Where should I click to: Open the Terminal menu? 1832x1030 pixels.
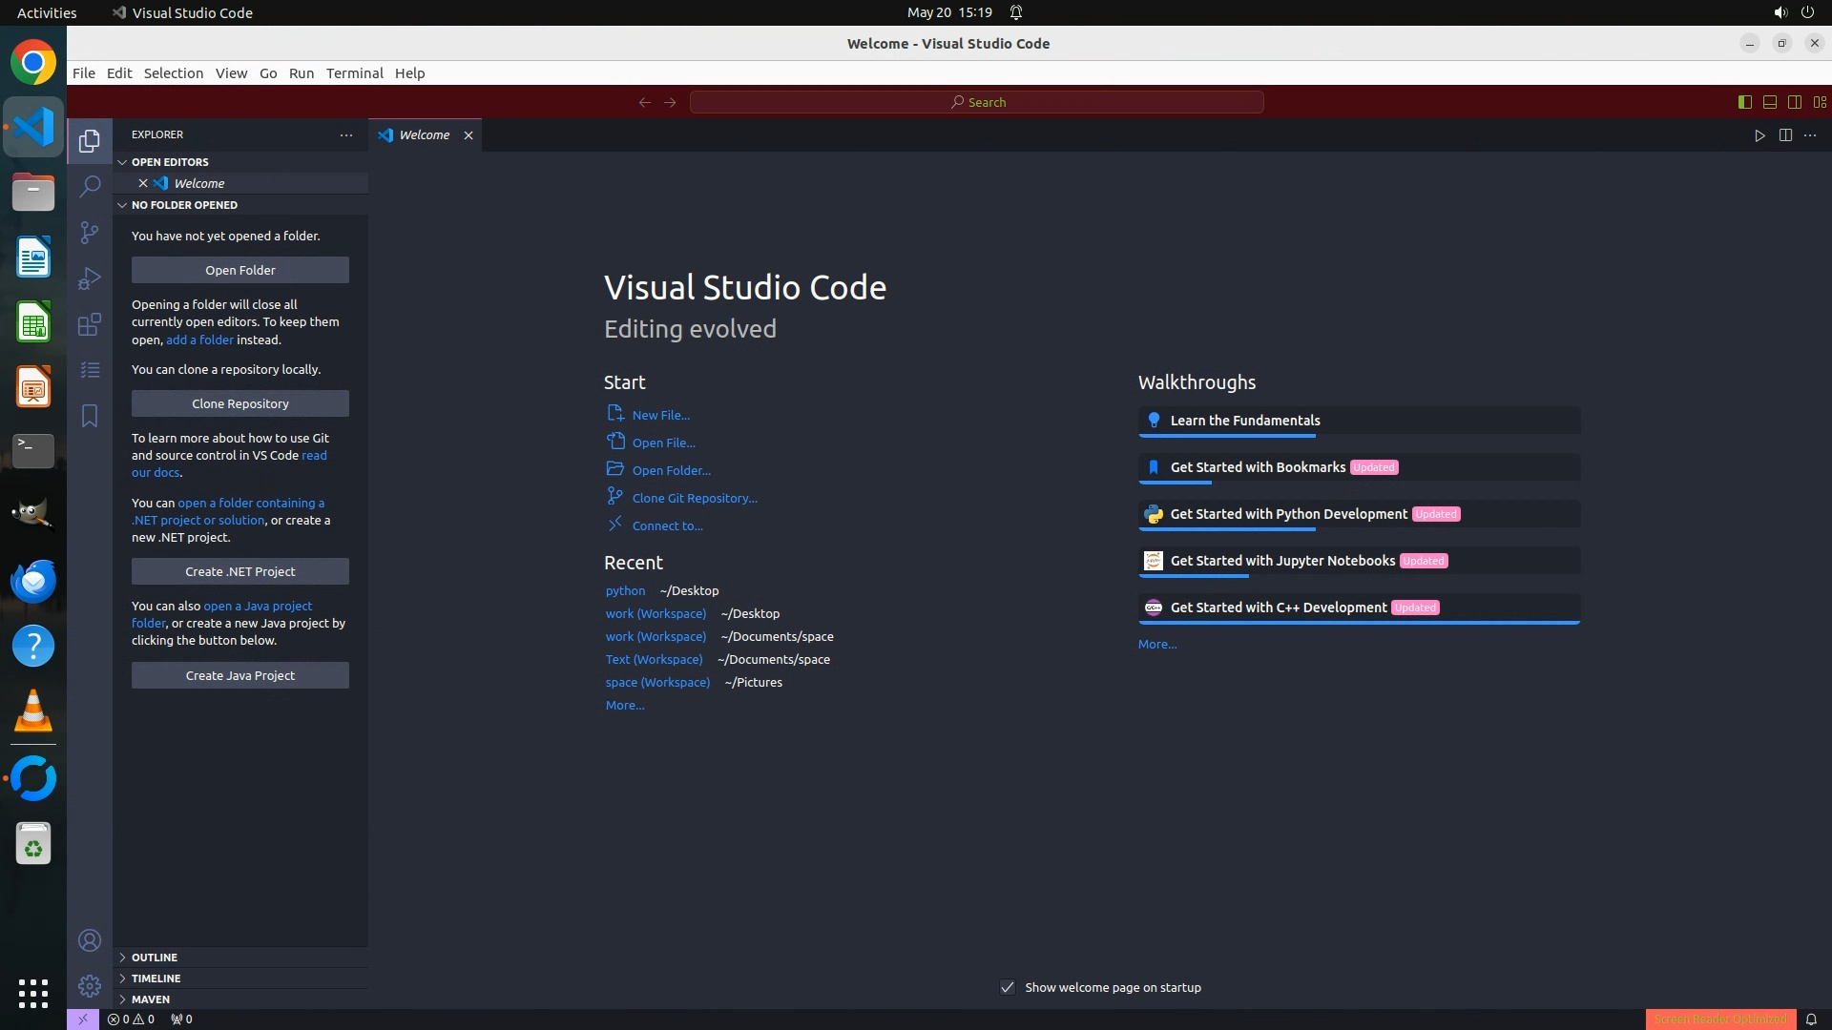354,73
